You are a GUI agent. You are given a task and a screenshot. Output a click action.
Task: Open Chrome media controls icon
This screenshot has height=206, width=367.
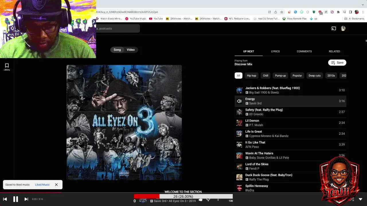(x=344, y=12)
